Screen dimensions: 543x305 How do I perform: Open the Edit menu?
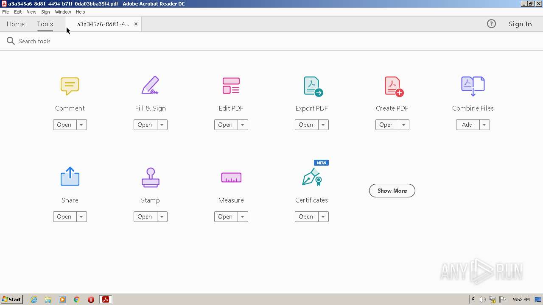click(x=18, y=12)
